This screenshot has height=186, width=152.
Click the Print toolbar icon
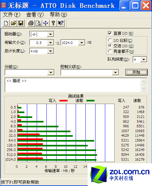pyautogui.click(x=31, y=23)
